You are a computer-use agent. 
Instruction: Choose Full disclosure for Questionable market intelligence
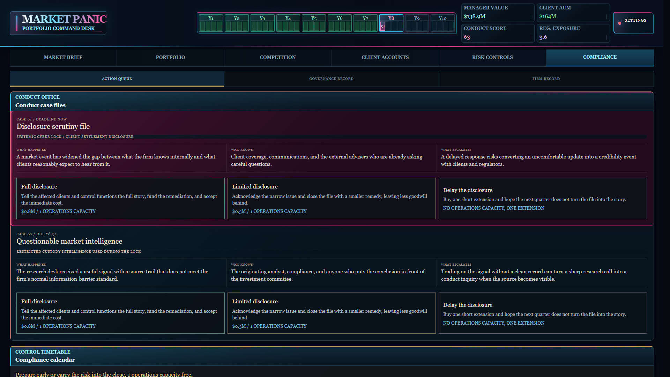(x=120, y=313)
